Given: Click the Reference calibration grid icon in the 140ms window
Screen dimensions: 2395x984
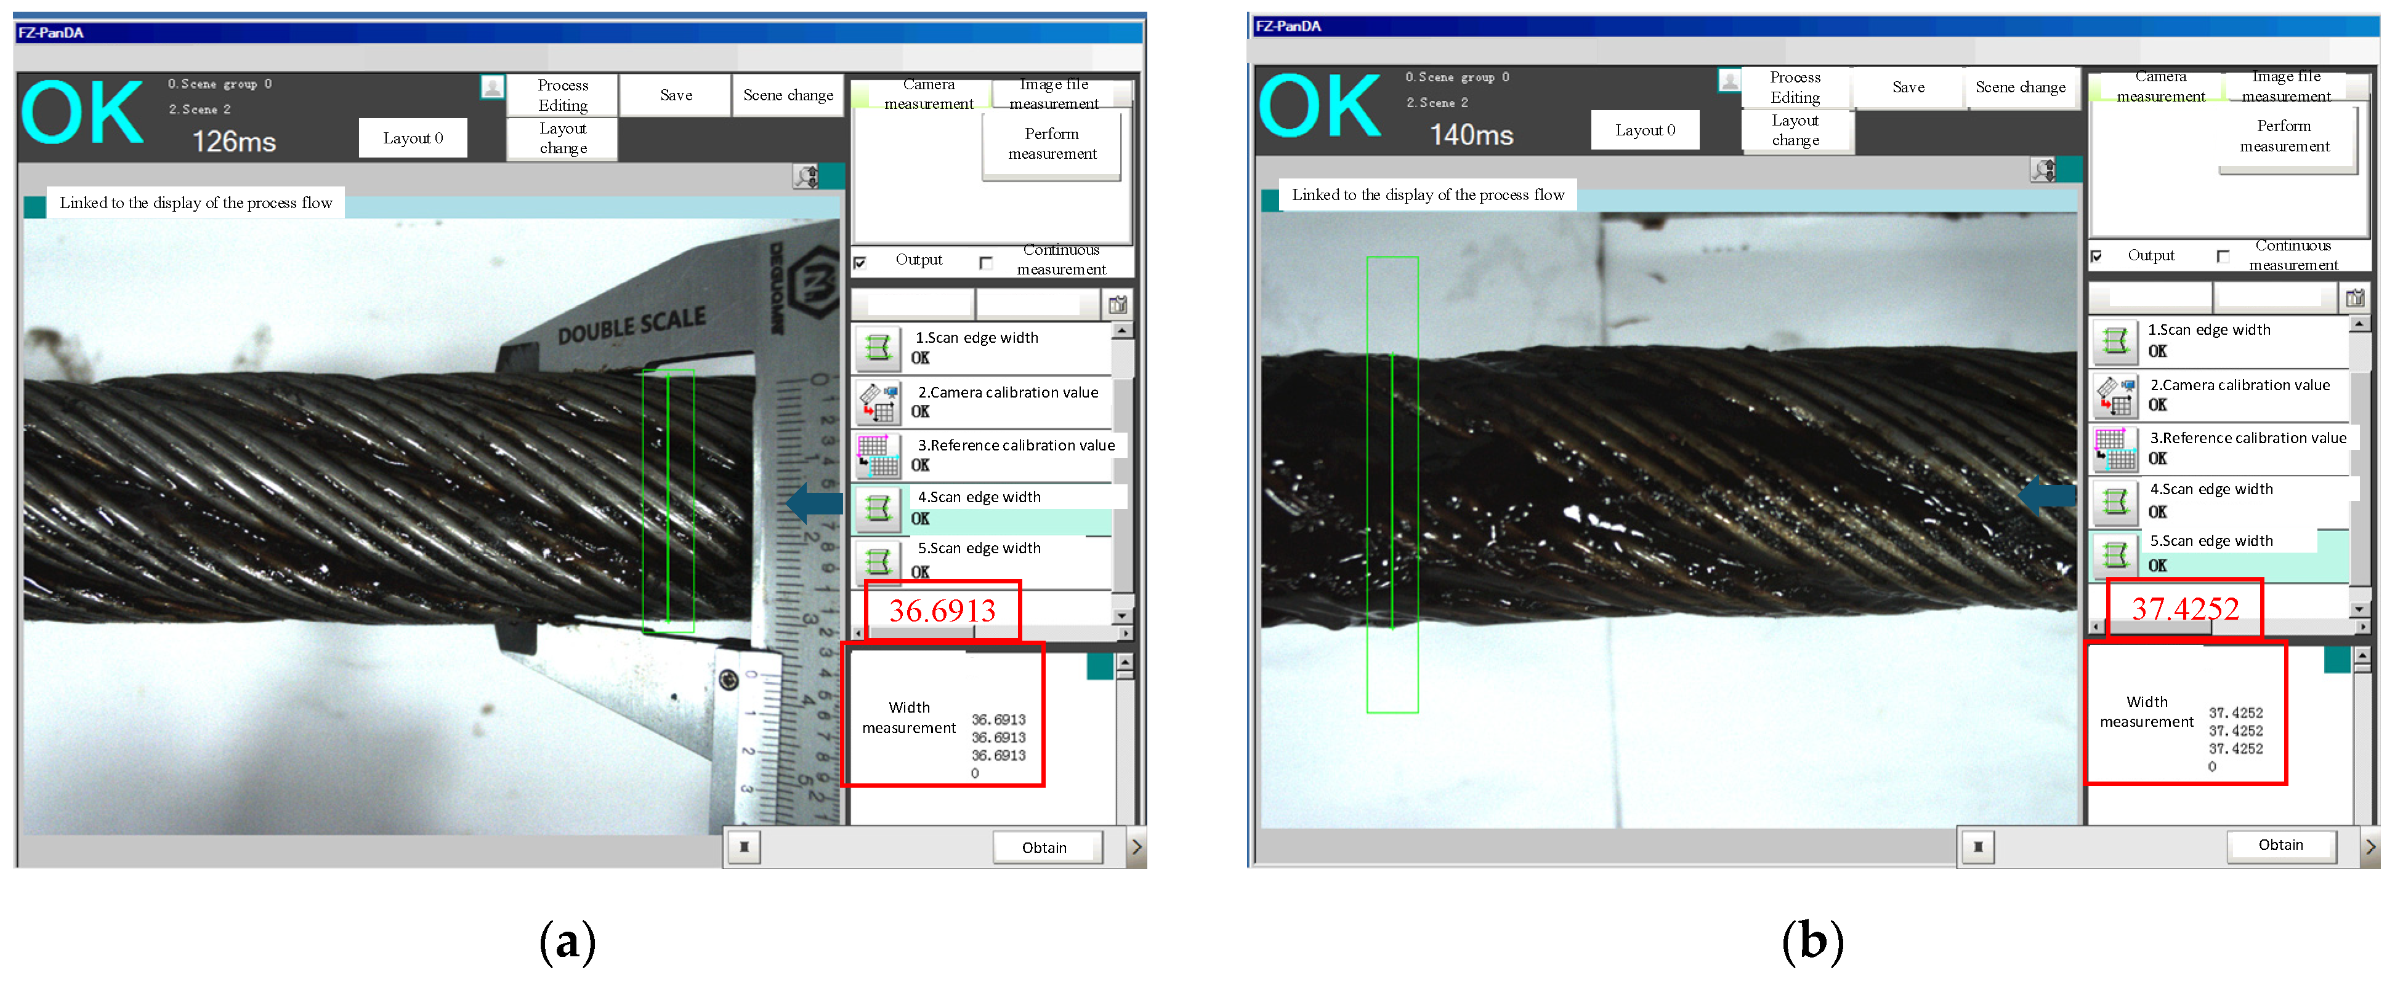Looking at the screenshot, I should [x=2115, y=449].
